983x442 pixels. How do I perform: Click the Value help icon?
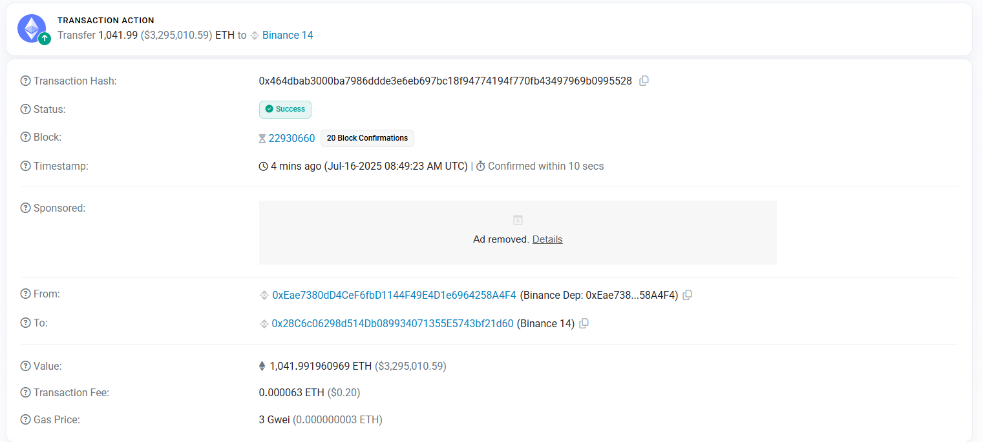click(x=26, y=366)
